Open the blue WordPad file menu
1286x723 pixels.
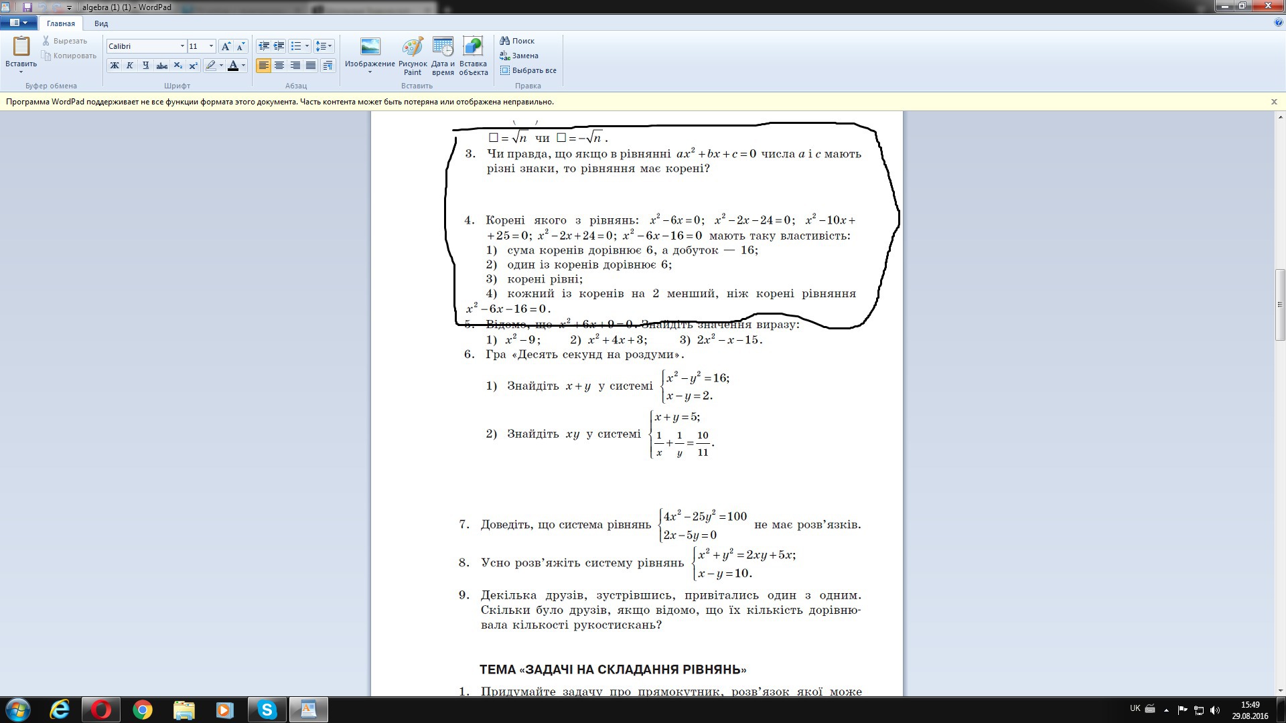click(18, 23)
